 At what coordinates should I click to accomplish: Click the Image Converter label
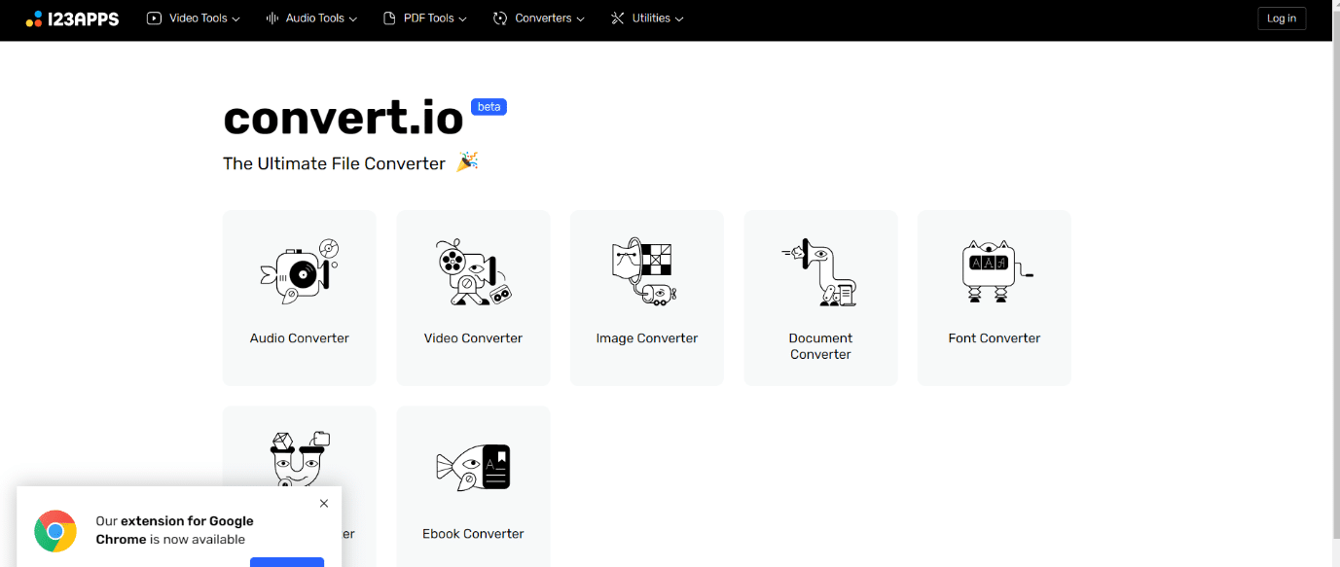[647, 338]
